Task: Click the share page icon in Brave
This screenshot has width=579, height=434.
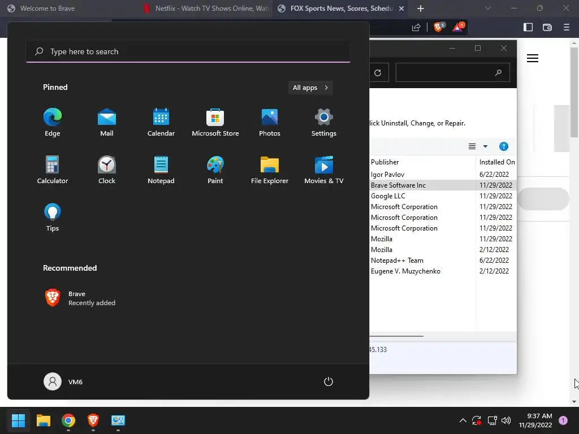Action: point(416,27)
